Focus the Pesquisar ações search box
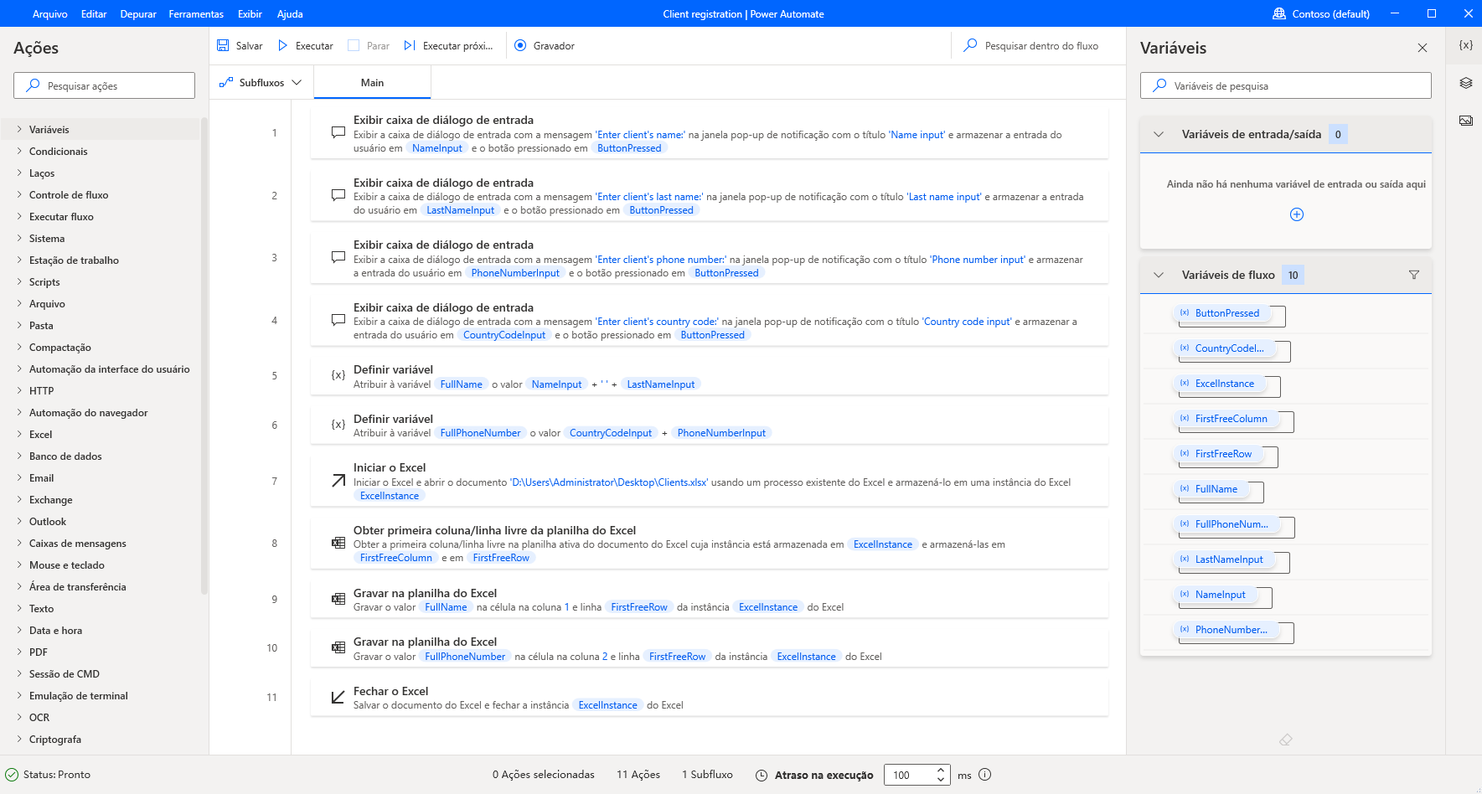Viewport: 1482px width, 794px height. click(105, 85)
